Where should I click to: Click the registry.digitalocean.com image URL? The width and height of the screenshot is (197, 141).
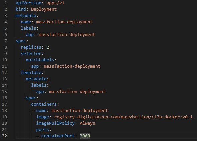pyautogui.click(x=123, y=117)
